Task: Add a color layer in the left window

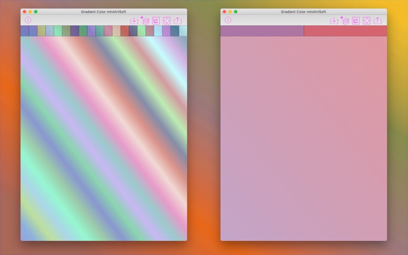Action: click(x=145, y=20)
